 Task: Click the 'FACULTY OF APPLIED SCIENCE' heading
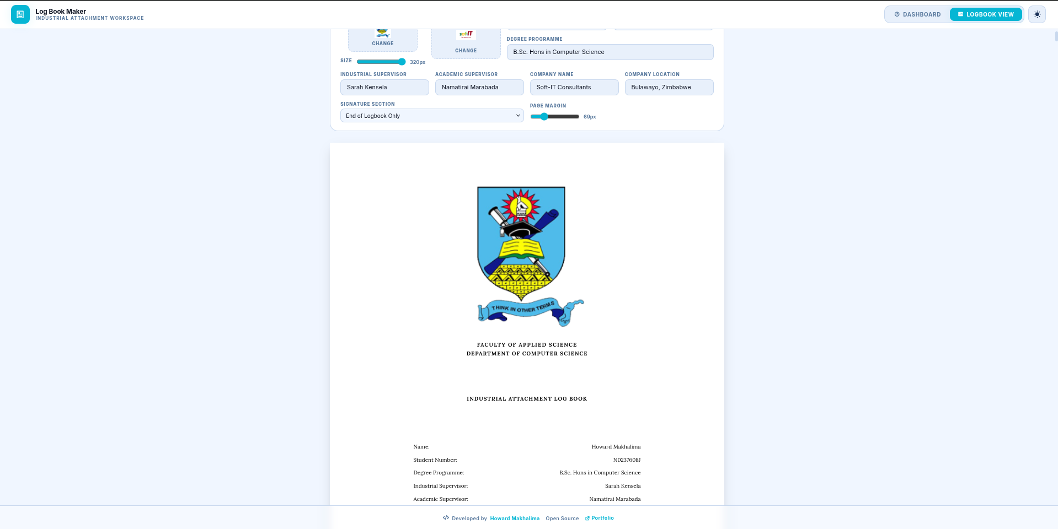pyautogui.click(x=527, y=345)
